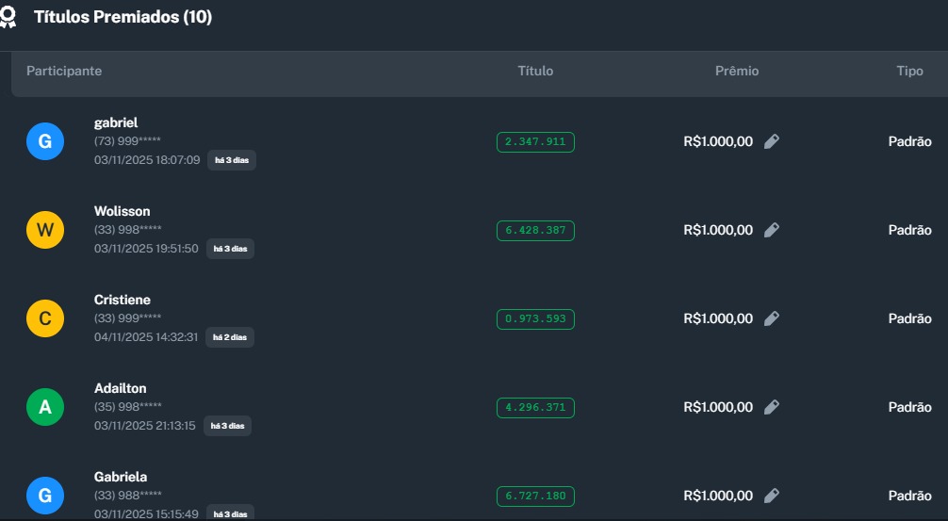This screenshot has height=521, width=948.
Task: Click the award ribbon icon beside Títulos Premiados
Action: point(8,18)
